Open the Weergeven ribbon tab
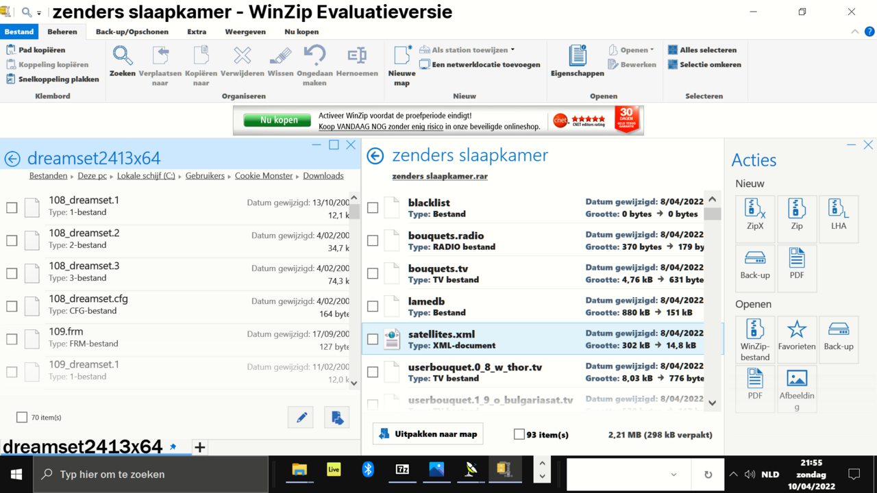Screen dimensions: 877x493 click(245, 31)
